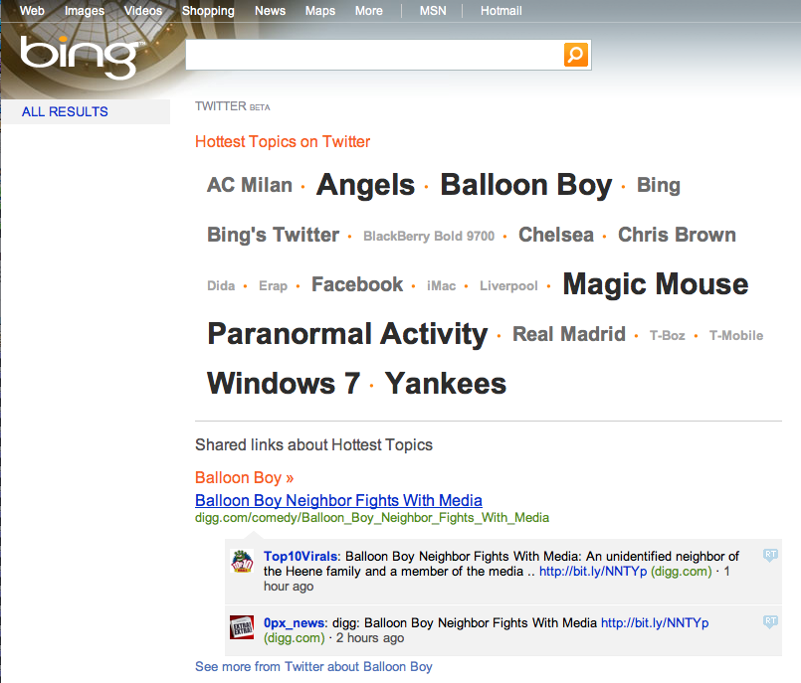
Task: Select the Windows 7 trending topic
Action: pyautogui.click(x=283, y=384)
